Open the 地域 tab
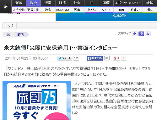This screenshot has height=120, width=157. (150, 3)
